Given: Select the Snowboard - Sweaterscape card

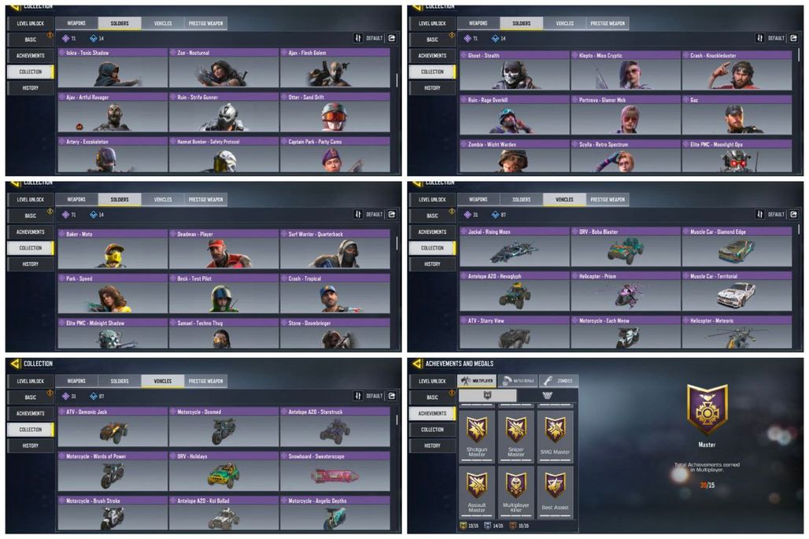Looking at the screenshot, I should [x=334, y=471].
